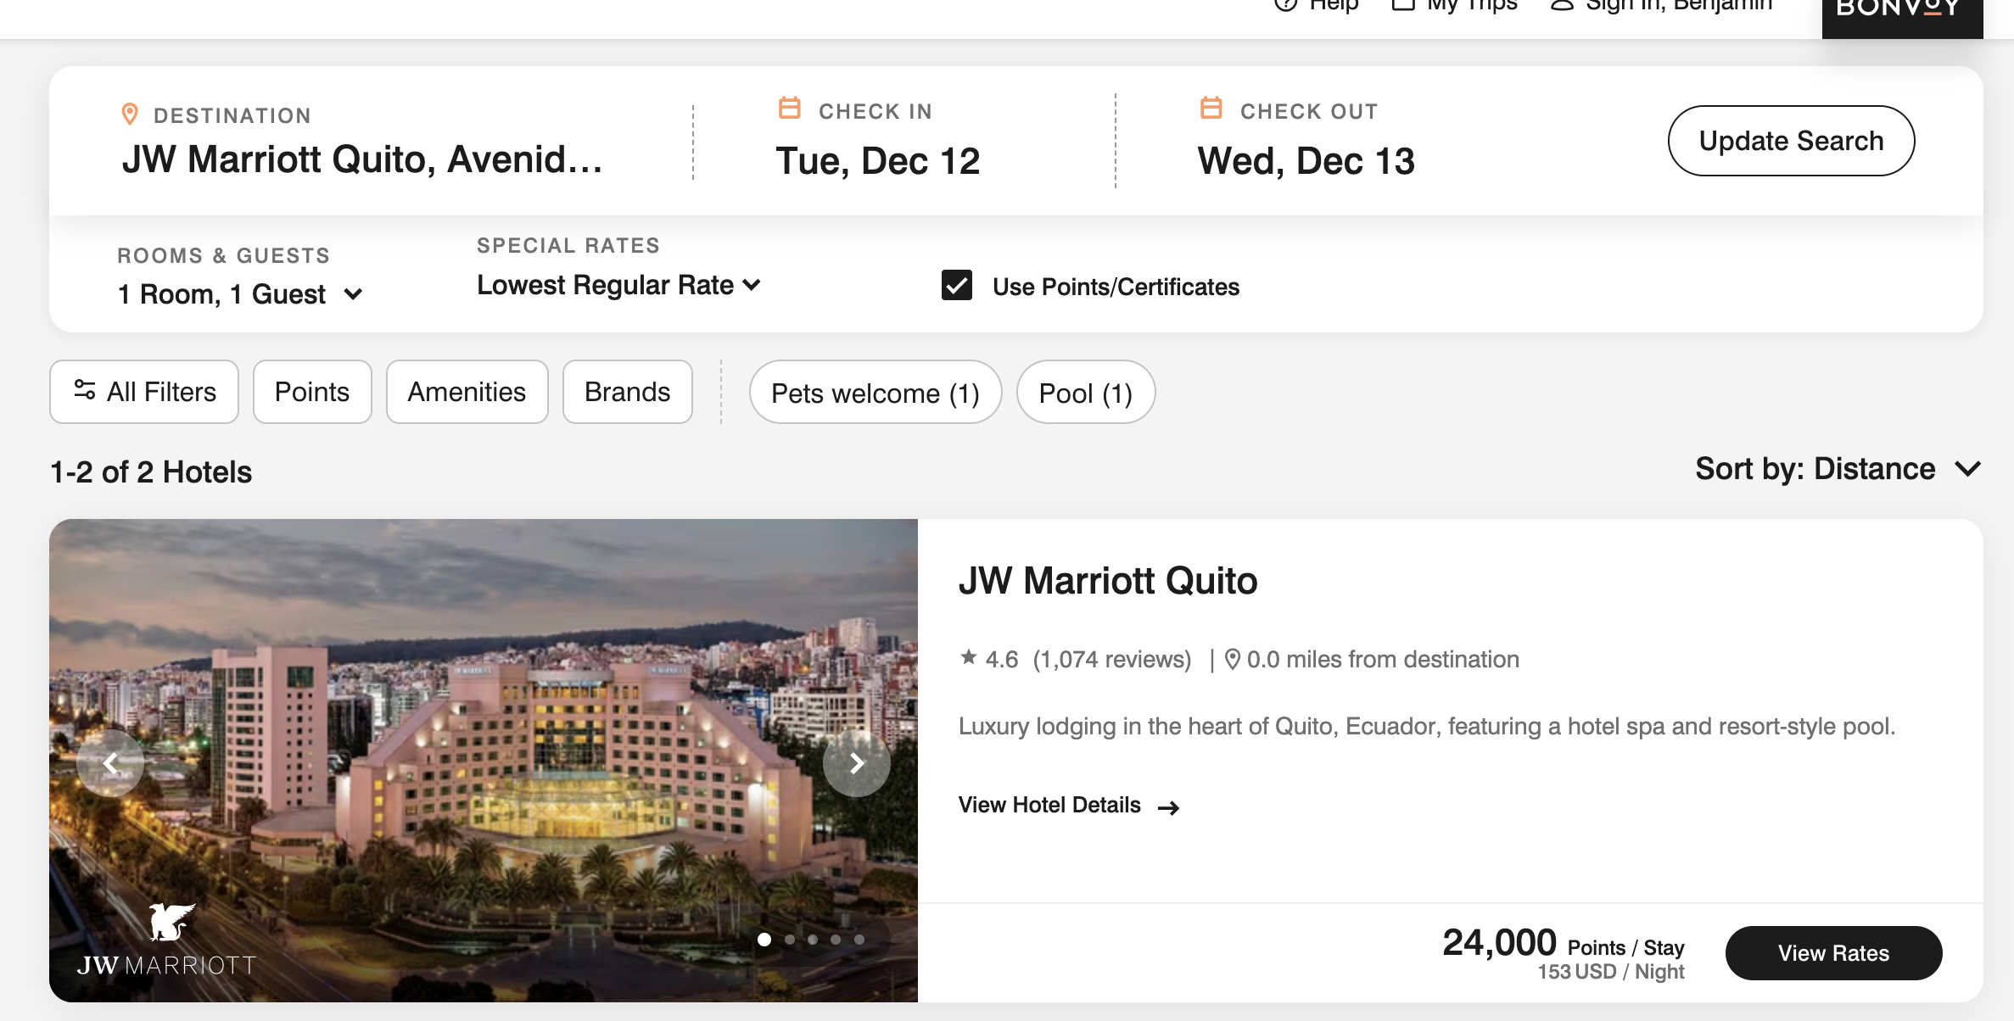2014x1021 pixels.
Task: Click the destination location pin icon
Action: pyautogui.click(x=130, y=114)
